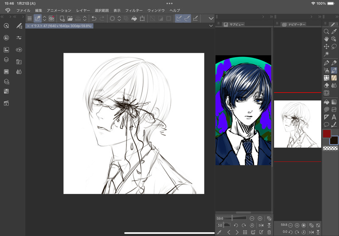Screen dimensions: 339x236
Task: Toggle Navigator fit to screen
Action: [311, 225]
